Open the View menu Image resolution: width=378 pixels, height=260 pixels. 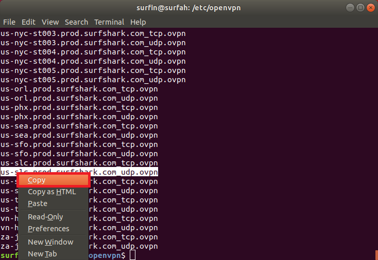coord(50,22)
